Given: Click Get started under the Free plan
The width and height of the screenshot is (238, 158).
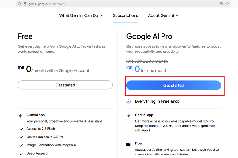Looking at the screenshot, I should click(65, 85).
